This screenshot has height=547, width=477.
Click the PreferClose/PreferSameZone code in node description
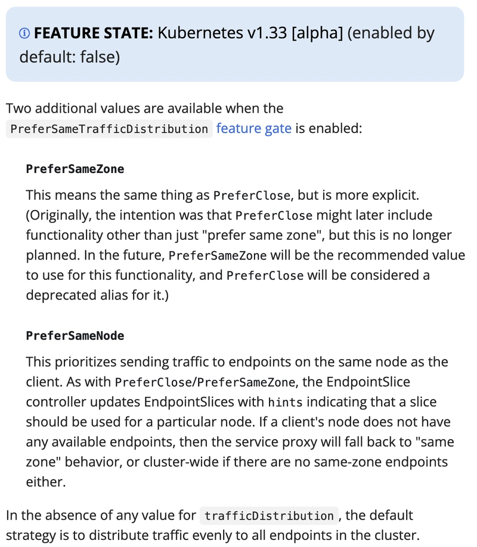click(x=205, y=383)
